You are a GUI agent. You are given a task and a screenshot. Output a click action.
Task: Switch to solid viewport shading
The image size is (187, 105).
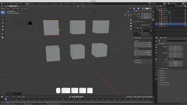[x=147, y=8]
